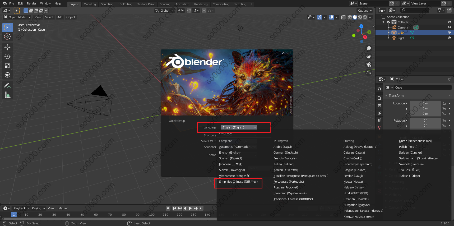Open the Tool properties tab icon
454x226 pixels.
[x=379, y=89]
